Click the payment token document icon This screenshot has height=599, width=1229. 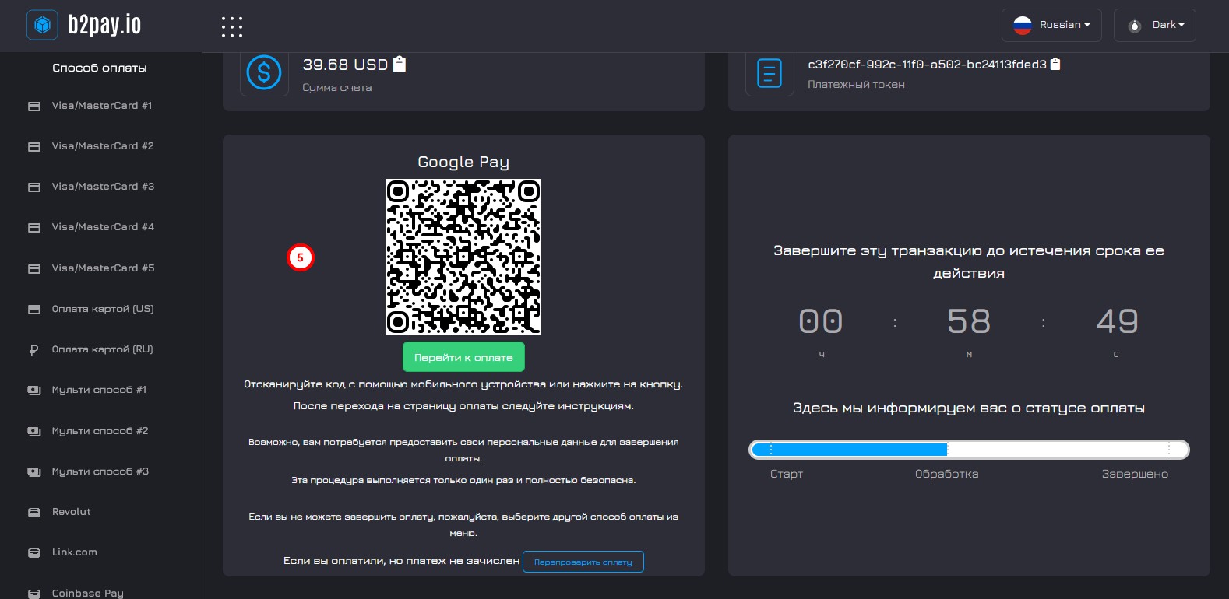click(x=769, y=74)
